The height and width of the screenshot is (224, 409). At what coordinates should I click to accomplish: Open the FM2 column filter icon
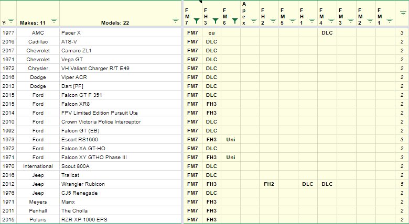pyautogui.click(x=370, y=20)
